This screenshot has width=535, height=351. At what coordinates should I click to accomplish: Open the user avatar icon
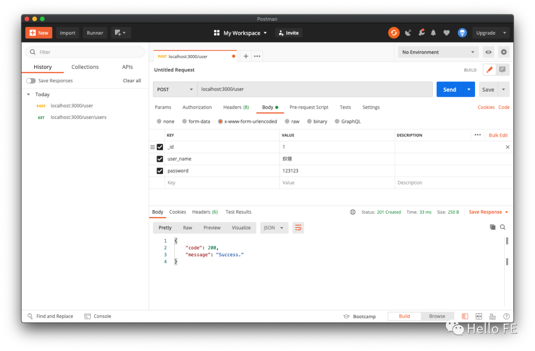(x=462, y=33)
